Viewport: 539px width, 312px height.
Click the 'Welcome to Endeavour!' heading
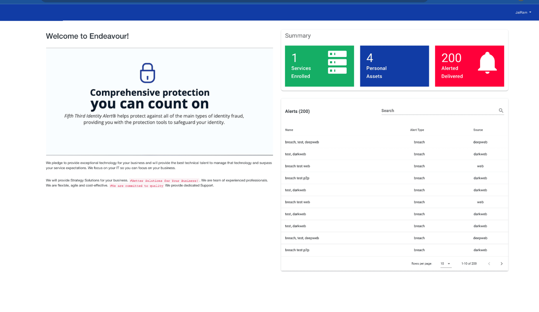click(87, 36)
